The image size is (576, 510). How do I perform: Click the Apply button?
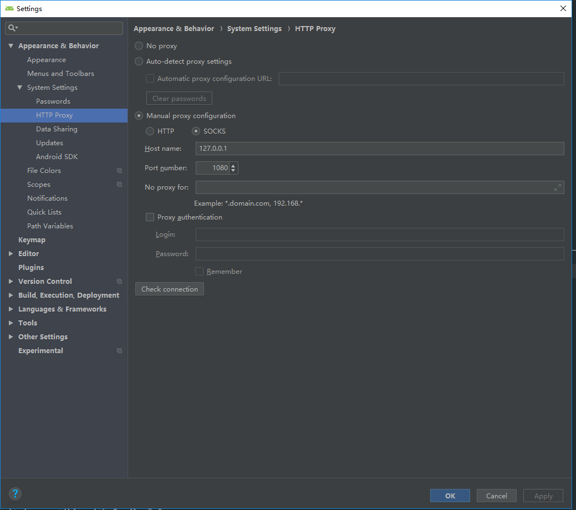point(543,495)
